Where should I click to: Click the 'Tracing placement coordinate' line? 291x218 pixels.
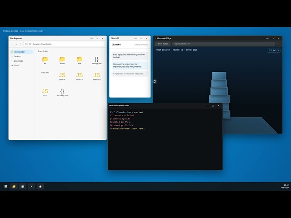pos(127,129)
